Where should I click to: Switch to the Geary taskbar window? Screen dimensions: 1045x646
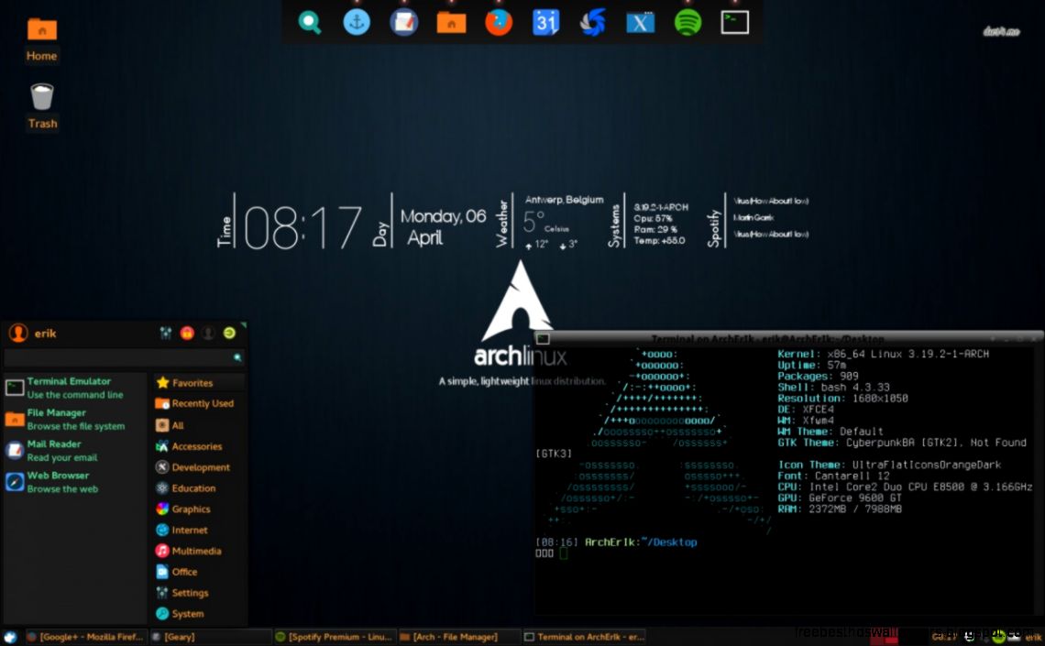(x=211, y=637)
